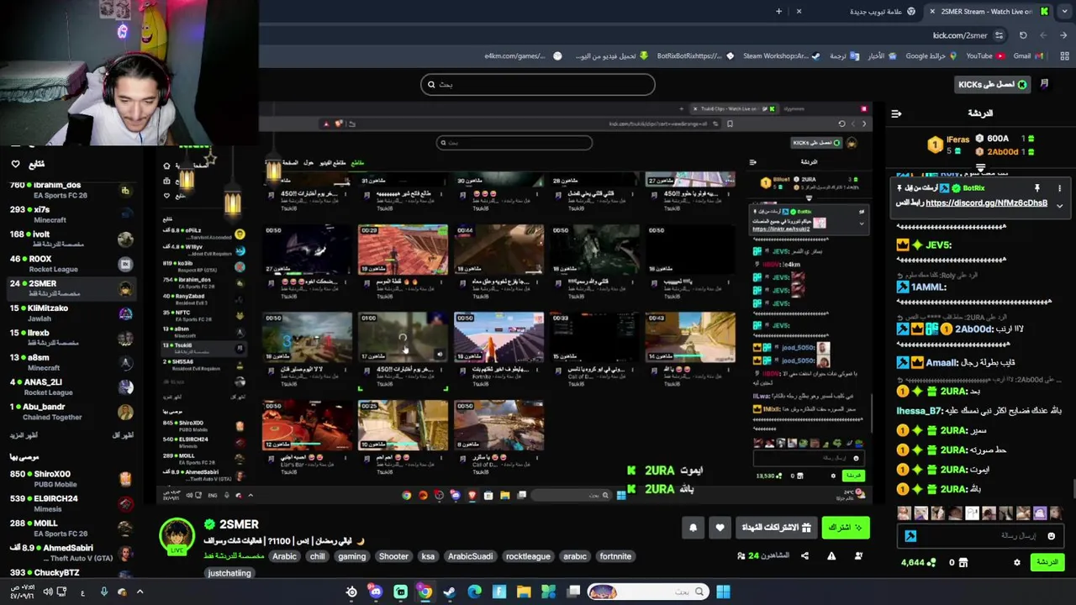
Task: Click the viewers count icon showing 24
Action: [741, 555]
